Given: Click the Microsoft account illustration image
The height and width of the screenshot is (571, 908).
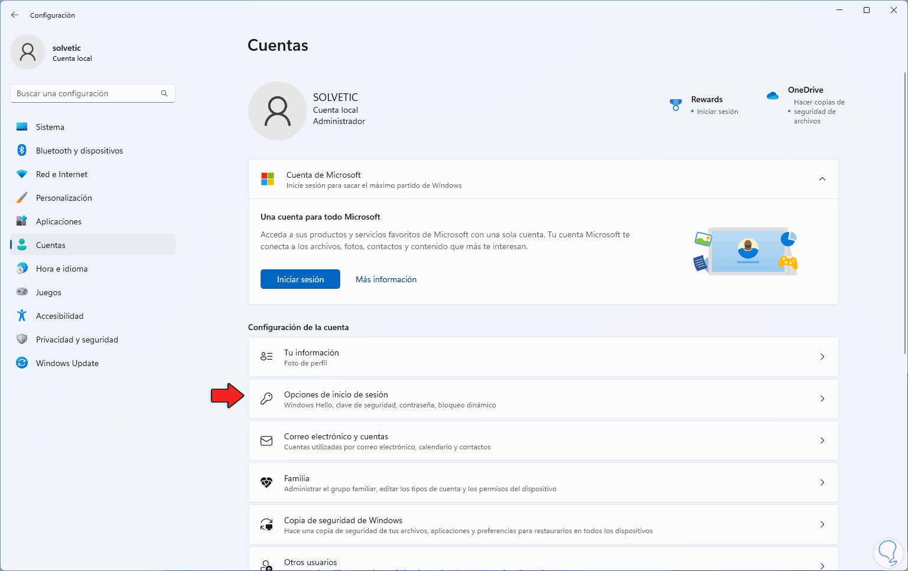Looking at the screenshot, I should (x=746, y=252).
